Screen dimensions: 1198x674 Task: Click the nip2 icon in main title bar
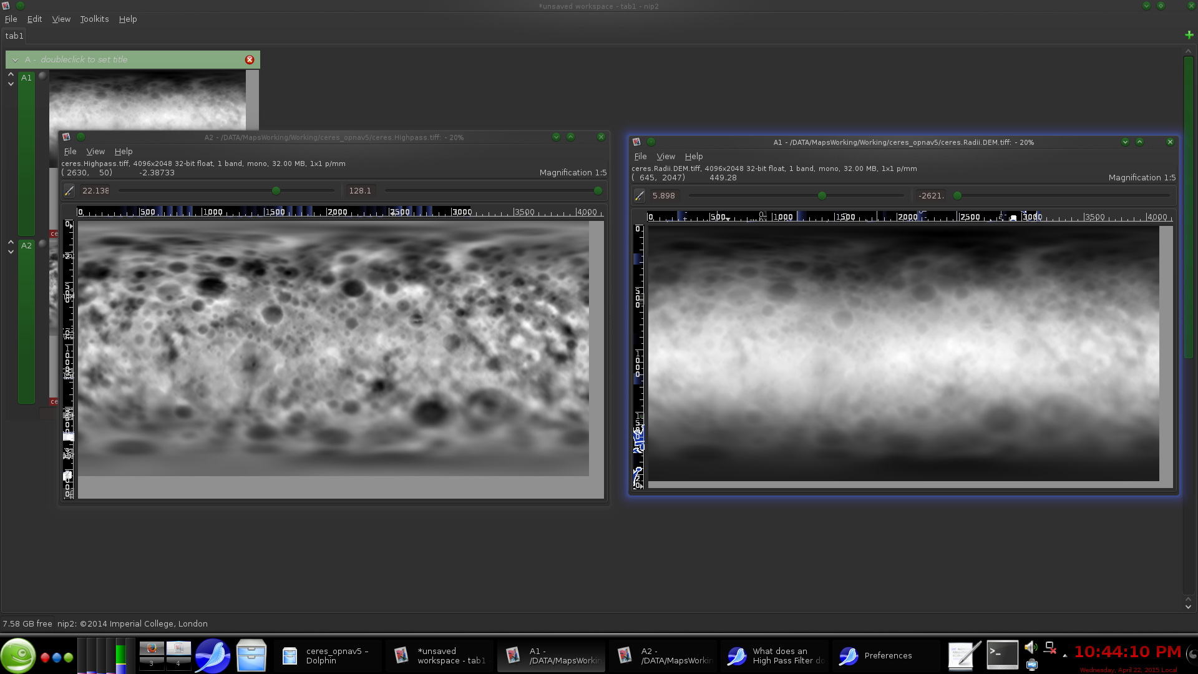coord(6,6)
